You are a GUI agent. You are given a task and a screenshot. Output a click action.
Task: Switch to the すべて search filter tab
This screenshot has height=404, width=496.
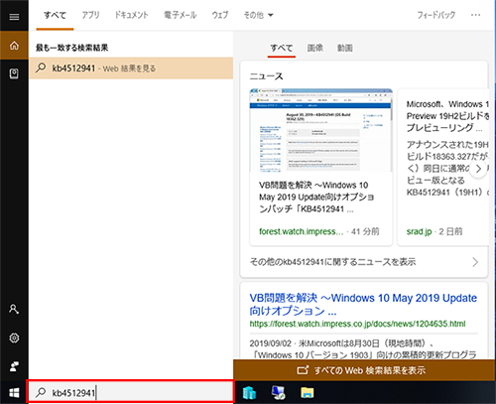click(55, 15)
